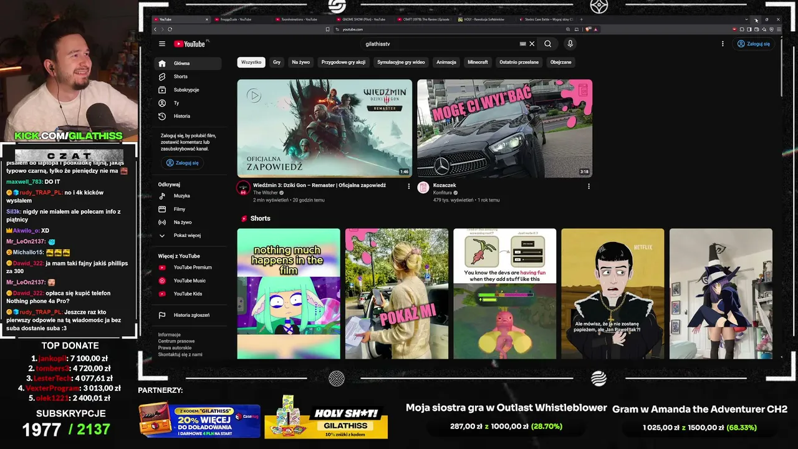Open the 'devs are having fun' Short
The image size is (798, 449).
504,294
